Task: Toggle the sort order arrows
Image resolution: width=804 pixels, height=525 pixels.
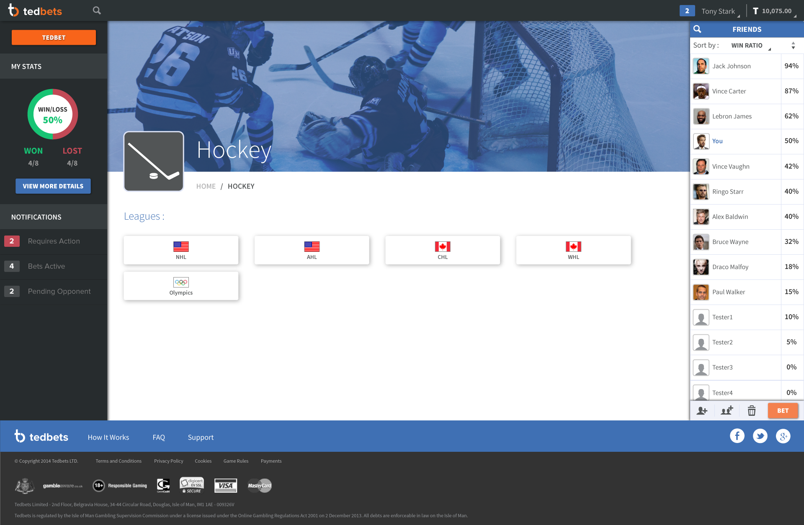Action: (793, 46)
